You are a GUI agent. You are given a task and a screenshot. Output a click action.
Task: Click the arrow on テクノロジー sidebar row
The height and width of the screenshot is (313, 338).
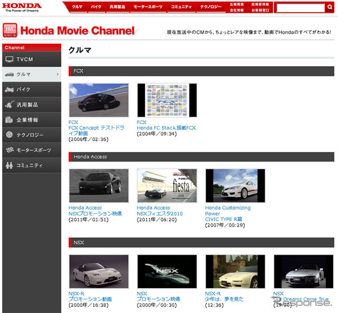[58, 135]
